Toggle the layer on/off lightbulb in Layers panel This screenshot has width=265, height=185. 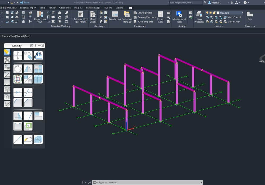(x=207, y=13)
